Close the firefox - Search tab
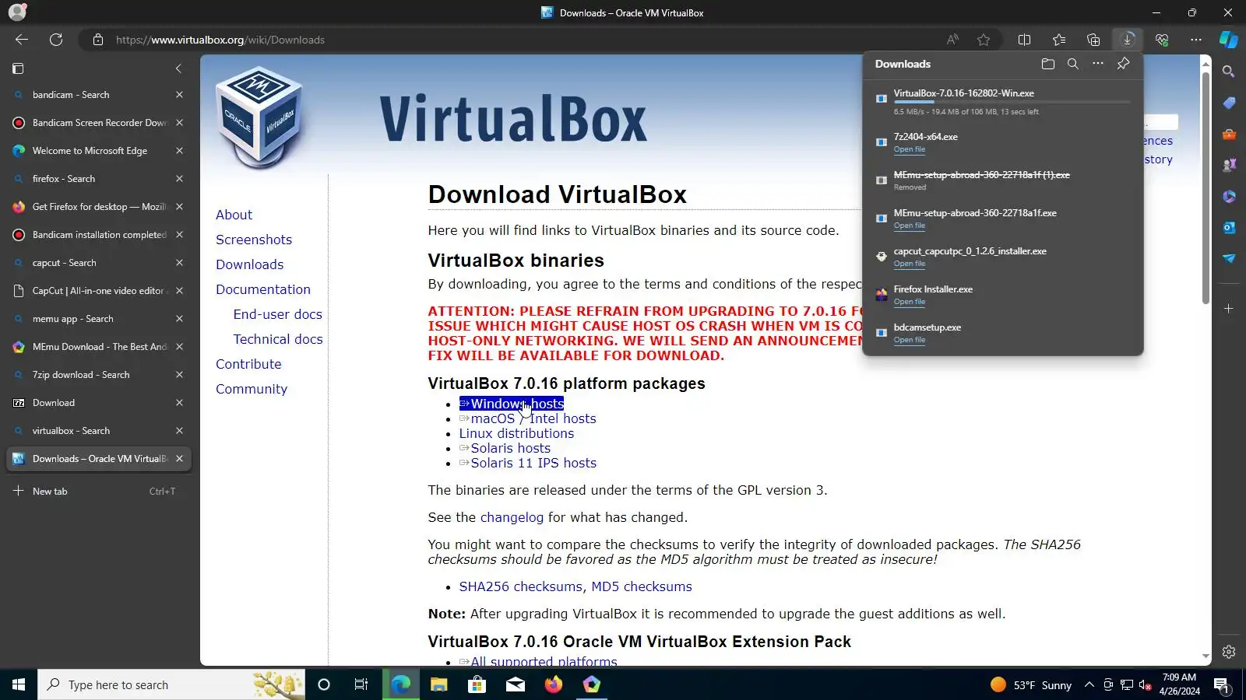The image size is (1246, 700). (x=179, y=179)
